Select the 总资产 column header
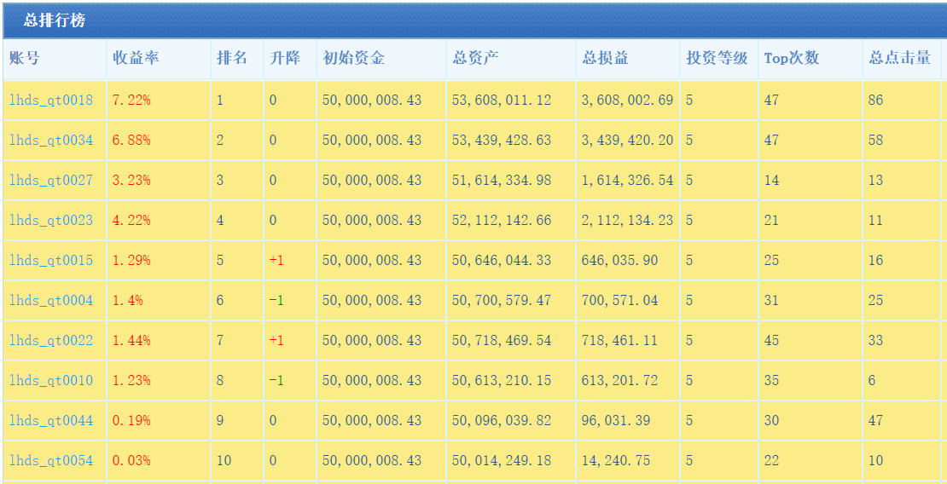The height and width of the screenshot is (484, 947). click(475, 59)
